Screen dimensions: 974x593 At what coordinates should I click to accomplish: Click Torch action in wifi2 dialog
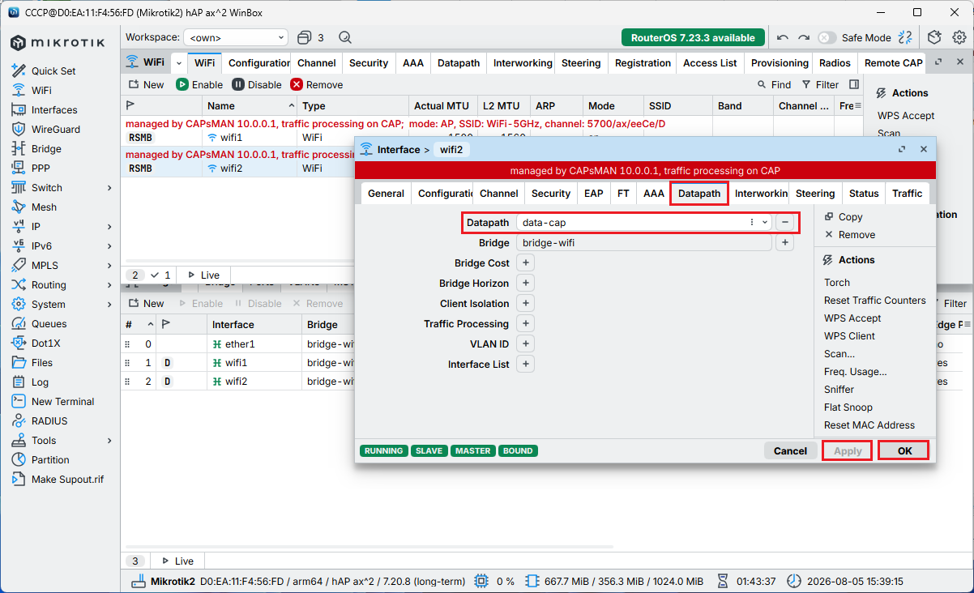[x=837, y=282]
